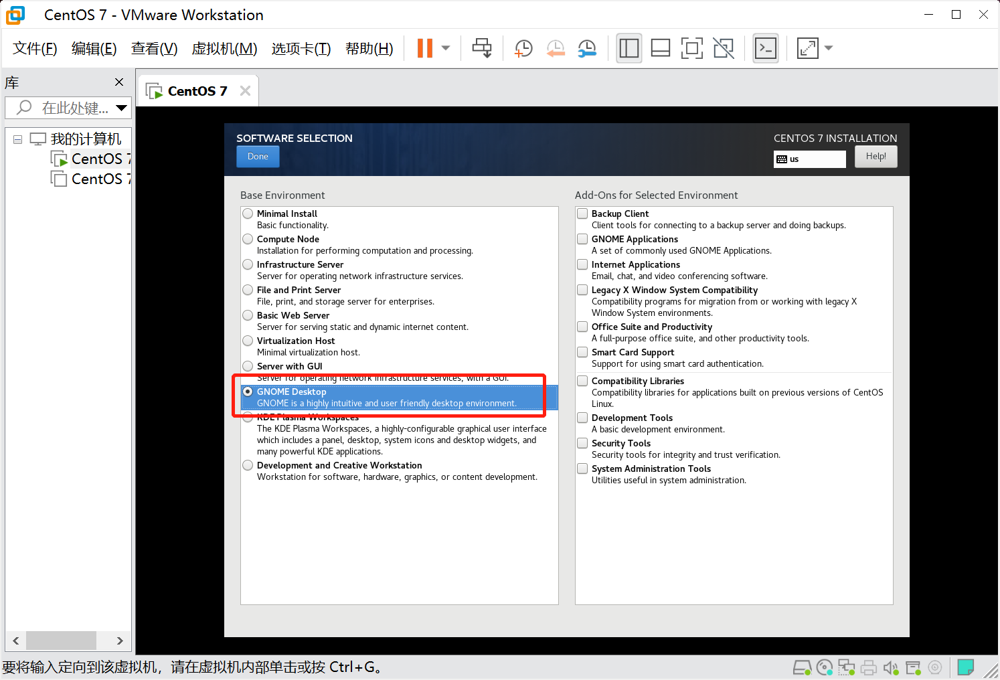Click the CD/DVD drive status icon
The width and height of the screenshot is (1000, 680).
click(x=825, y=667)
